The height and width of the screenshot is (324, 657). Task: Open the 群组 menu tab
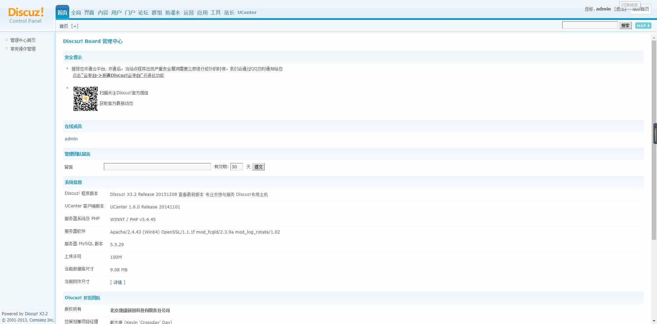157,13
